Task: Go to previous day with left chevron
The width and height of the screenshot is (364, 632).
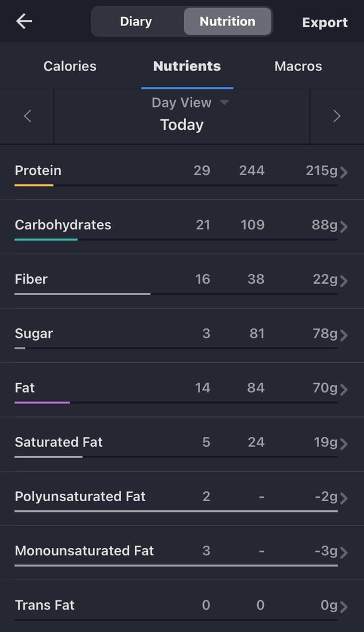Action: [27, 116]
